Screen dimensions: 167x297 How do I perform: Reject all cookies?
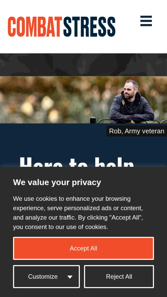119,277
